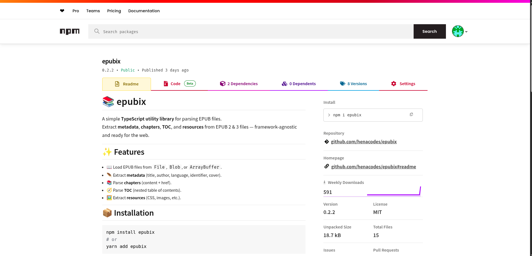Click the npm logo

pos(69,31)
